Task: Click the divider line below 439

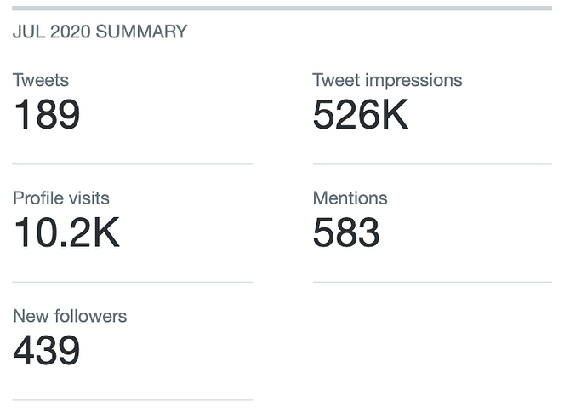Action: pos(132,399)
